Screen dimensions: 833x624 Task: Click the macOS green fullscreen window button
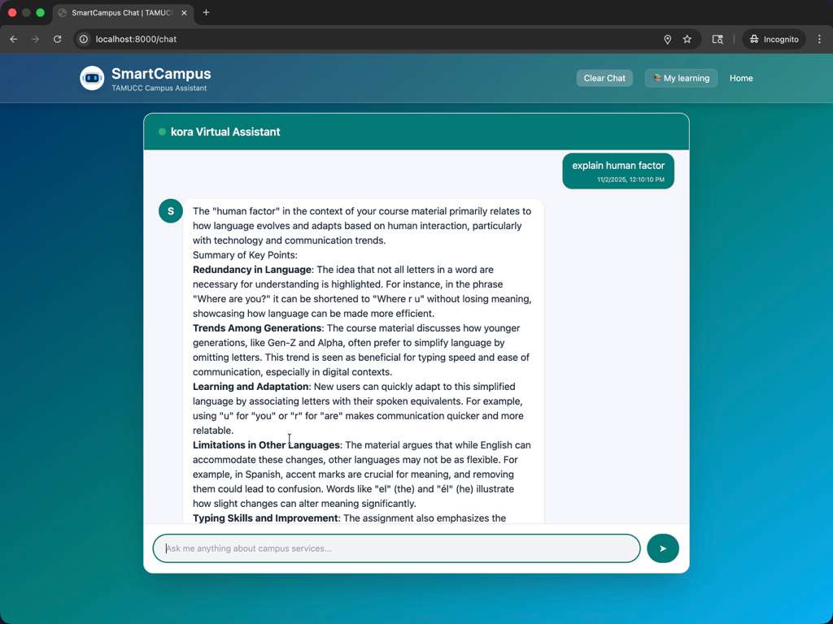(41, 12)
